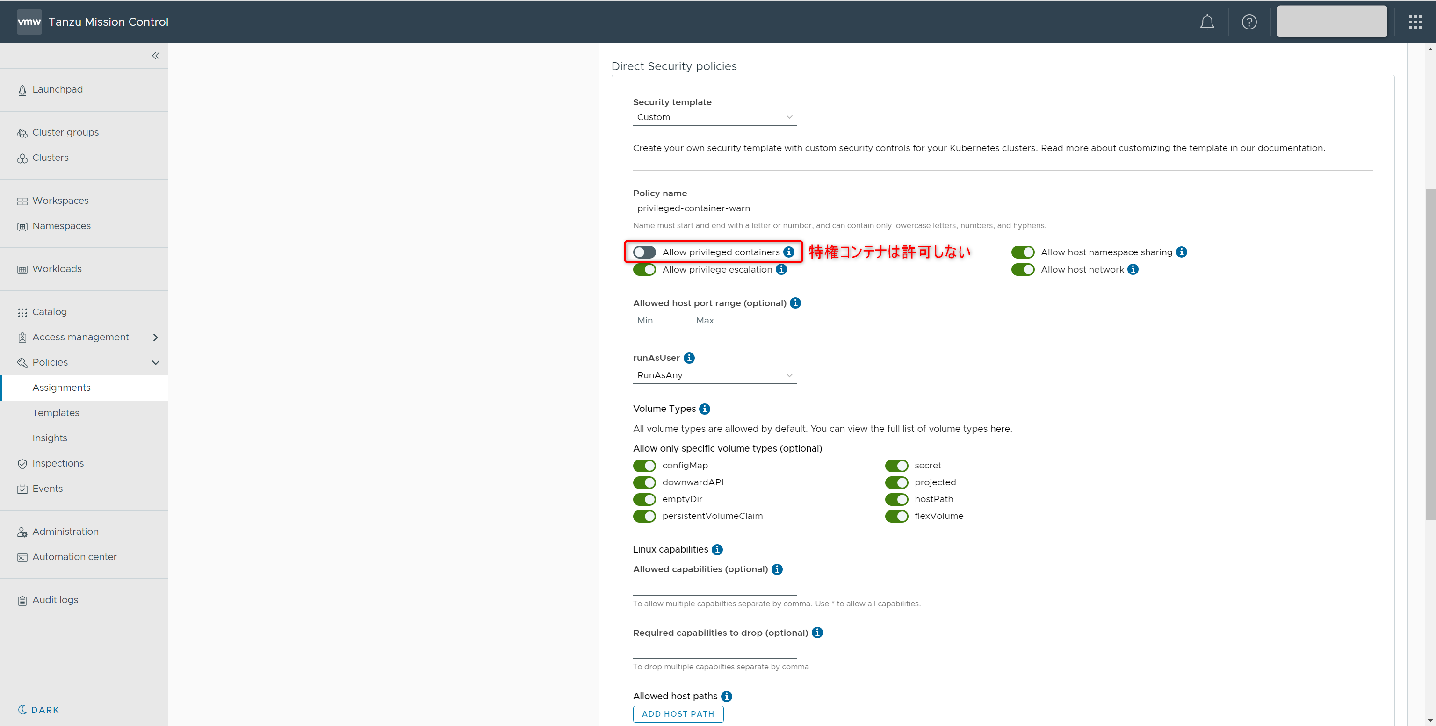Click the notifications bell icon
1436x726 pixels.
tap(1207, 22)
